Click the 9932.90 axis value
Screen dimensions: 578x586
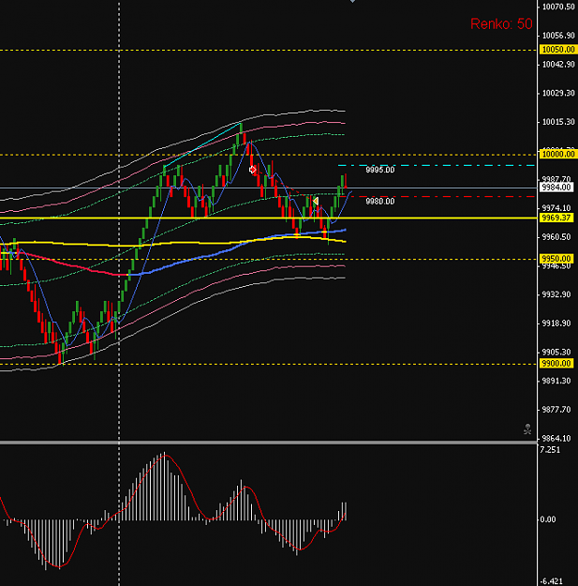(x=556, y=294)
